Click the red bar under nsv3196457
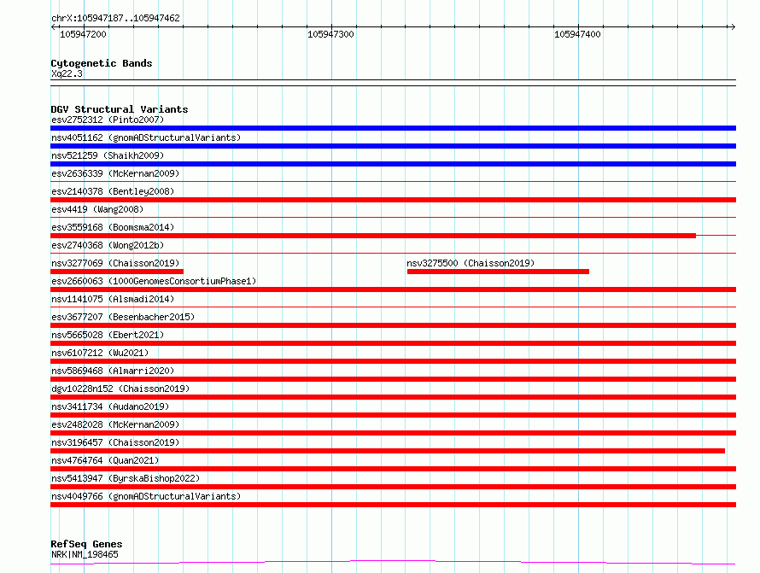Viewport: 760px width, 573px height. pos(388,451)
